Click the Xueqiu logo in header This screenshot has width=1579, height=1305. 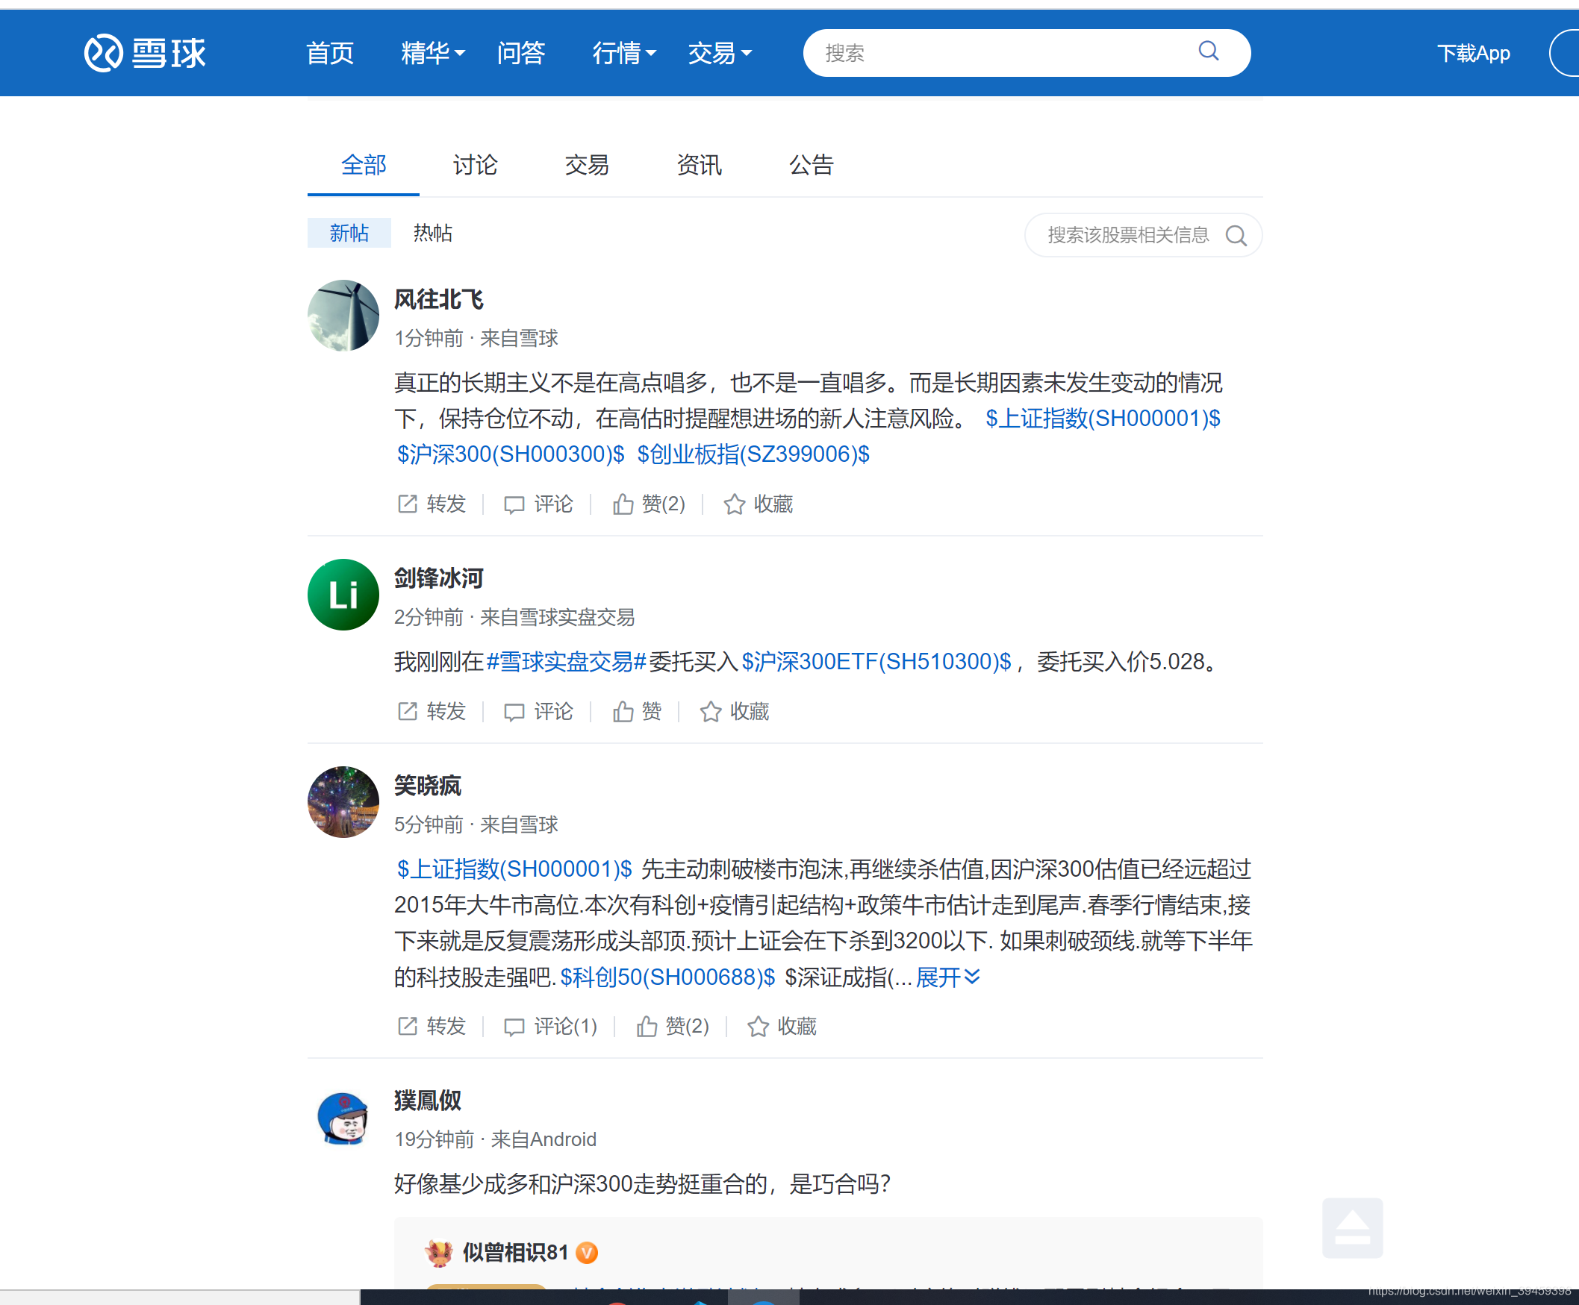click(x=144, y=52)
